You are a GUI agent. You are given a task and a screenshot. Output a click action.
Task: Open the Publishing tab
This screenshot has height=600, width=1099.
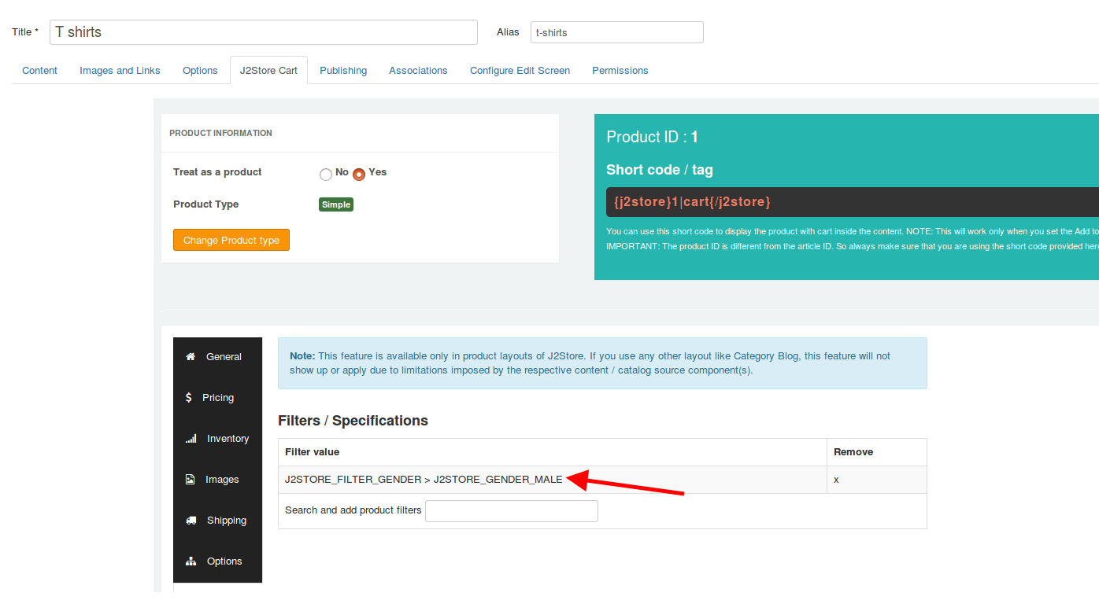click(343, 71)
